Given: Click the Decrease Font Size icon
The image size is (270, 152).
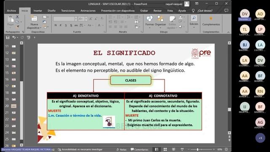Looking at the screenshot, I should [x=96, y=19].
